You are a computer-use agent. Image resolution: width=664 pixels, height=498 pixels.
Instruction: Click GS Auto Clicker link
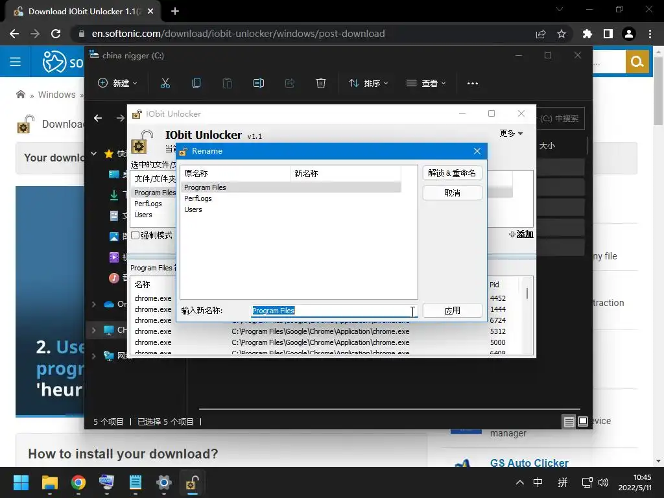pos(529,463)
